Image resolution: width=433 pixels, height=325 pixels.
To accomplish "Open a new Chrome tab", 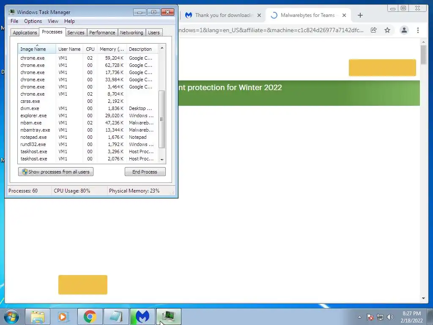I will pyautogui.click(x=360, y=15).
